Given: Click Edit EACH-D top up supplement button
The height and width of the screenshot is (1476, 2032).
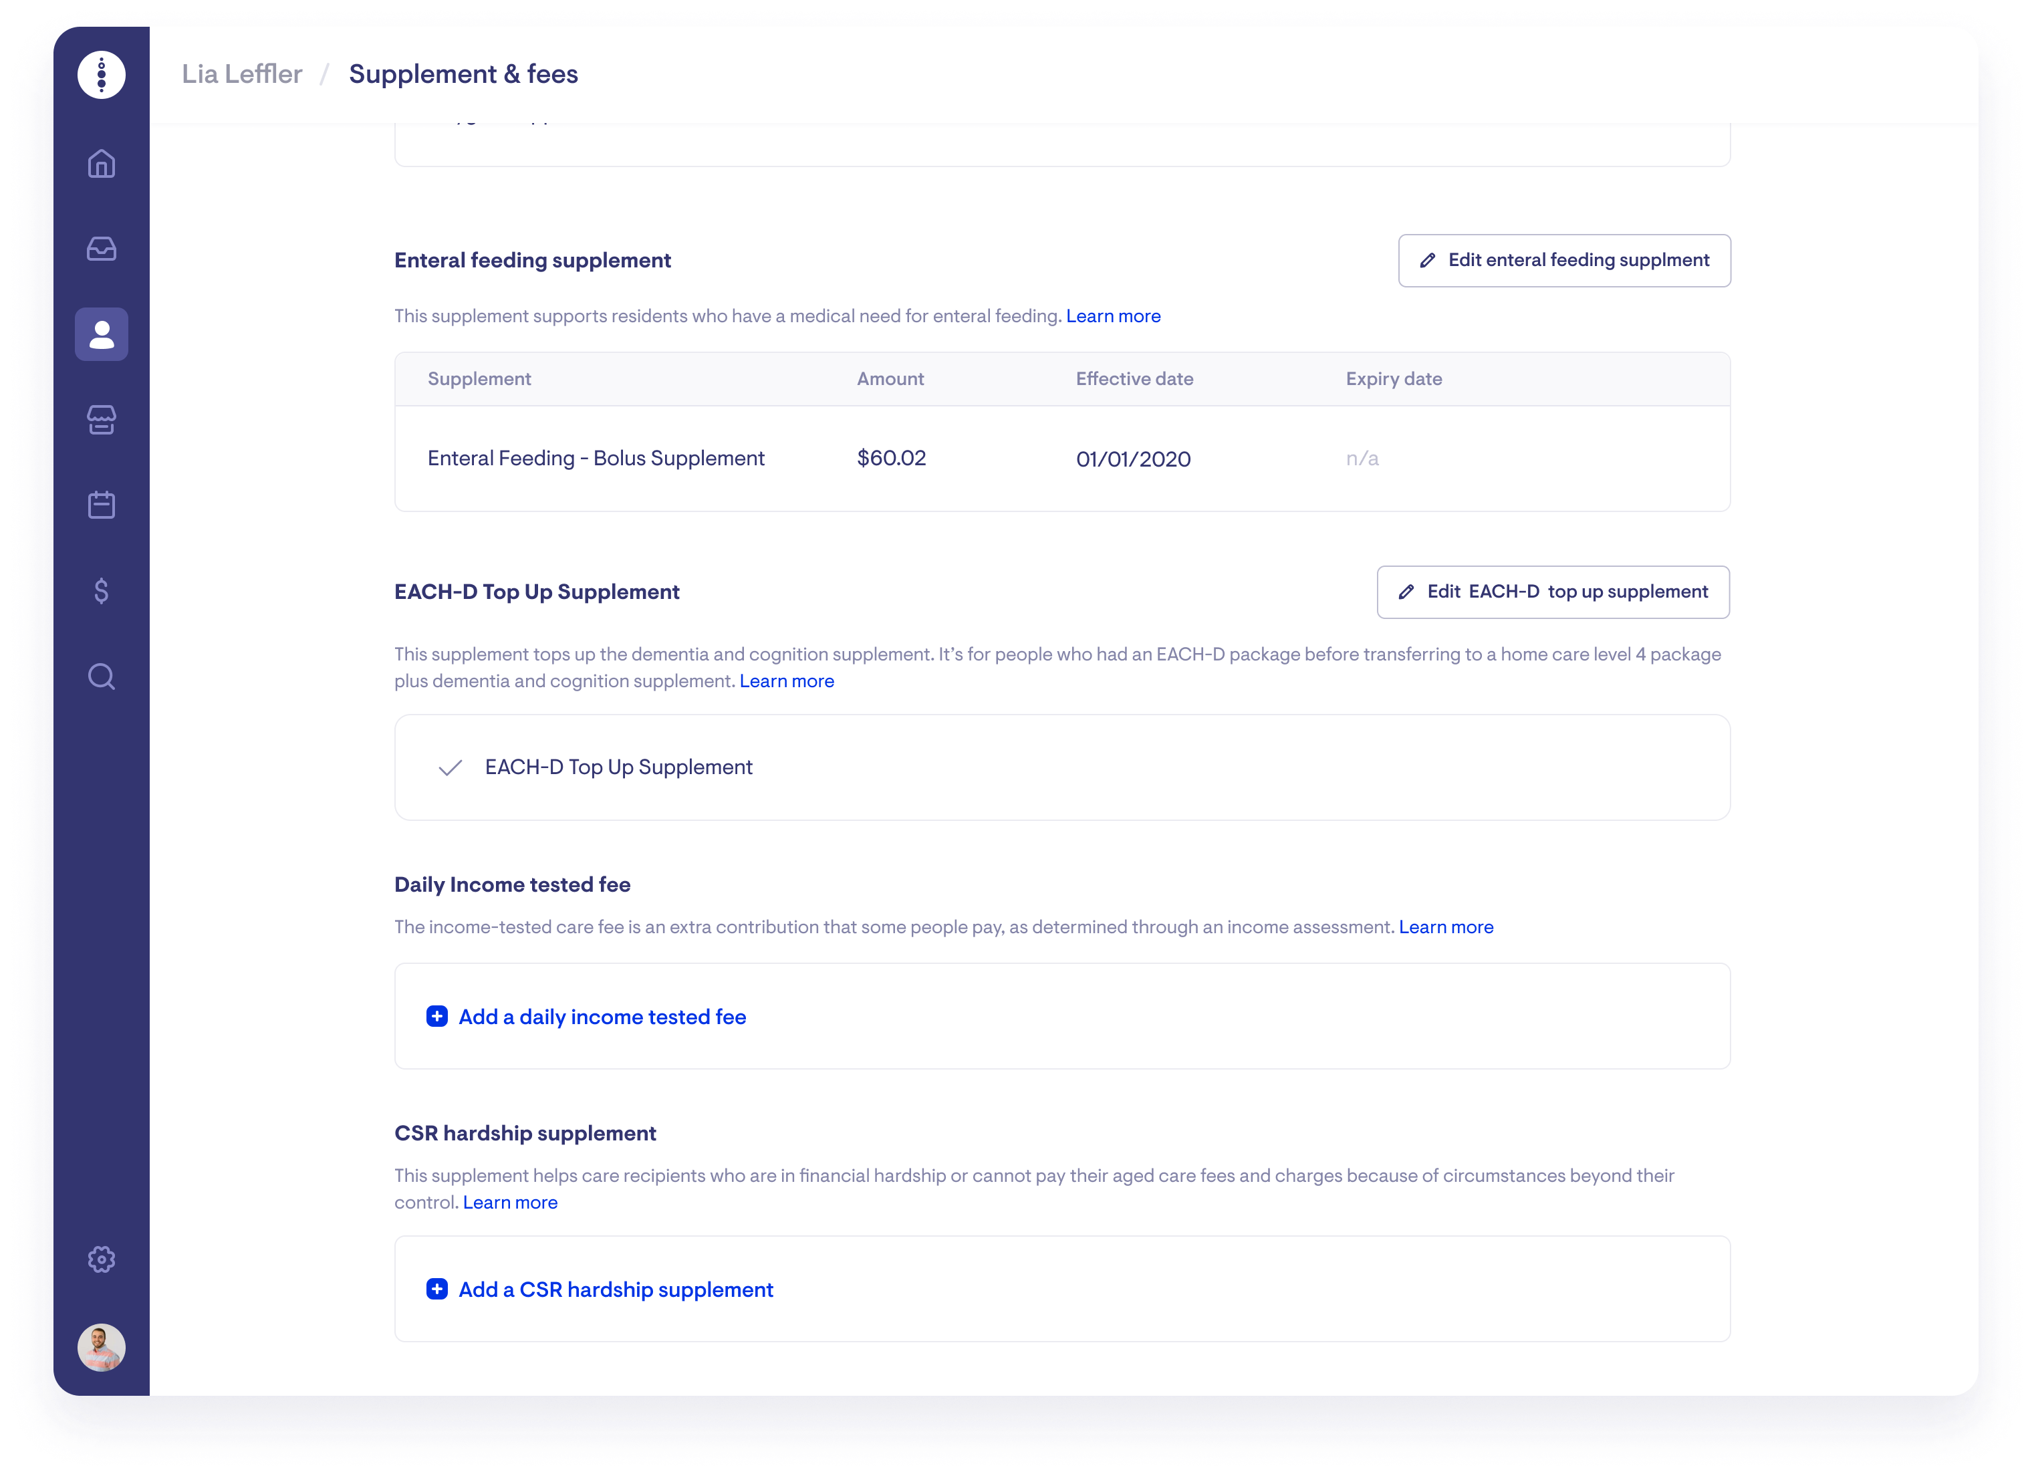Looking at the screenshot, I should [x=1553, y=592].
